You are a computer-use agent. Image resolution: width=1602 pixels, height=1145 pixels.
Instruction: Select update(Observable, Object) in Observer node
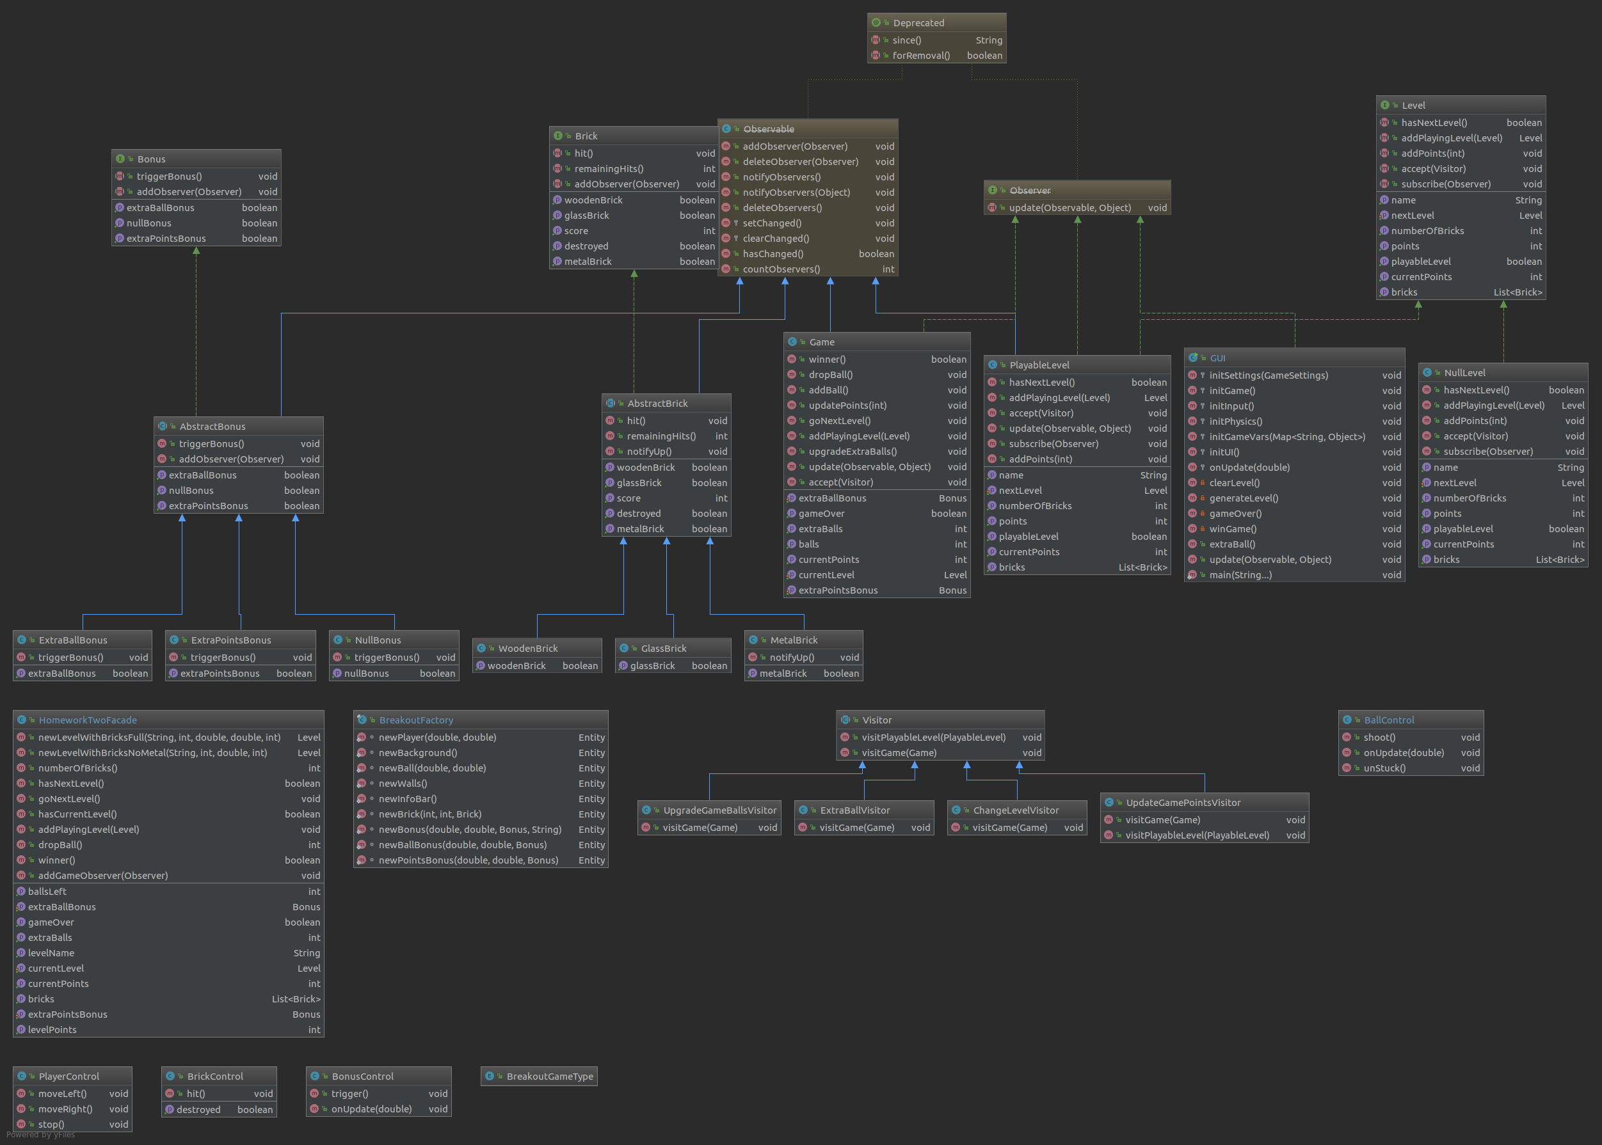1069,208
